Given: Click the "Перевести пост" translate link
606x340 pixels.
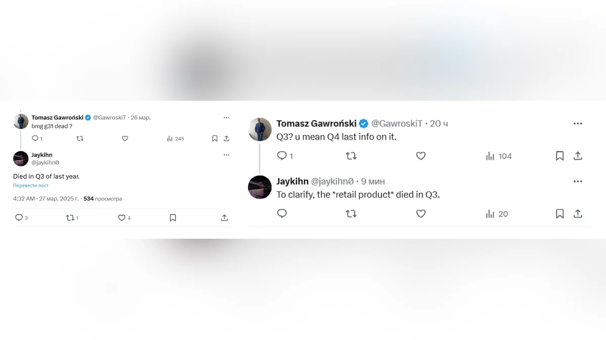Looking at the screenshot, I should 31,185.
